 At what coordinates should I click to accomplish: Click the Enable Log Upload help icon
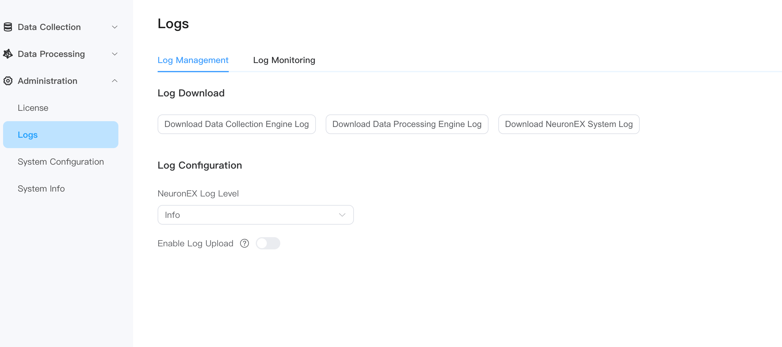(x=244, y=243)
